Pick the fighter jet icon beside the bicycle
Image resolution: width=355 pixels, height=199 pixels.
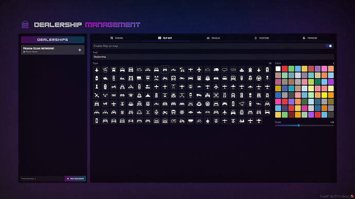(x=208, y=121)
